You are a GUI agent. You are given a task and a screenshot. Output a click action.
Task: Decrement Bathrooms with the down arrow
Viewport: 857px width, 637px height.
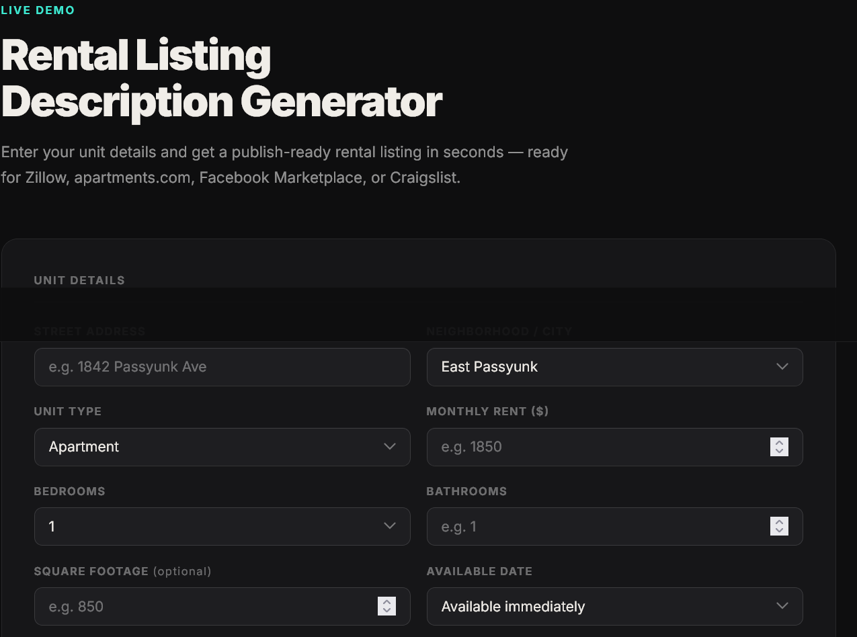pos(779,530)
